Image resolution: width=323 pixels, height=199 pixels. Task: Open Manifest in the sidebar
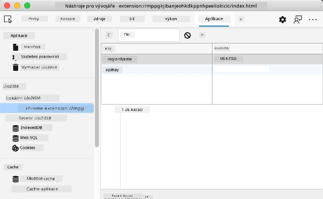[x=32, y=47]
